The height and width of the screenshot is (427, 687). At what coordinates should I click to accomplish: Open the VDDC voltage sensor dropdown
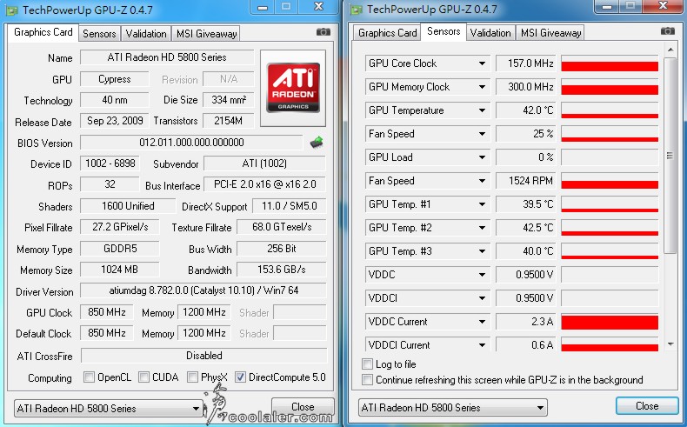pyautogui.click(x=482, y=275)
